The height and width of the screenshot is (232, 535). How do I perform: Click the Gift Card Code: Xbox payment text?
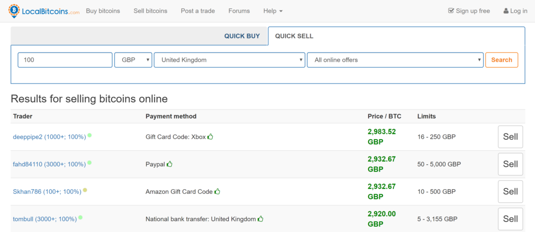[176, 137]
